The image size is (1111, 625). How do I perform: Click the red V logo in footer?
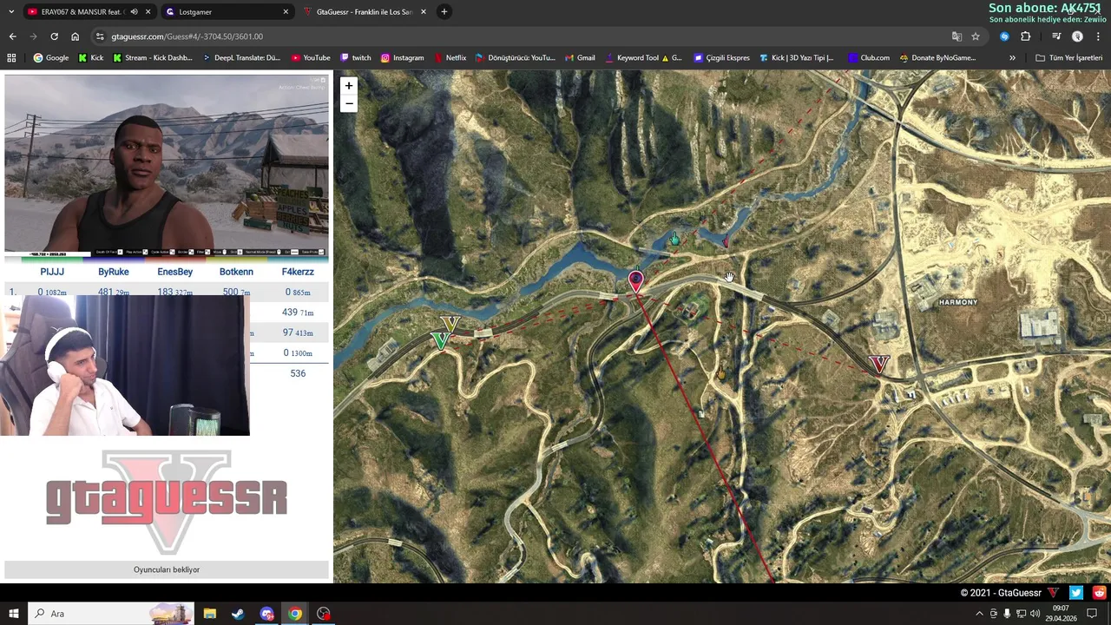click(1053, 593)
